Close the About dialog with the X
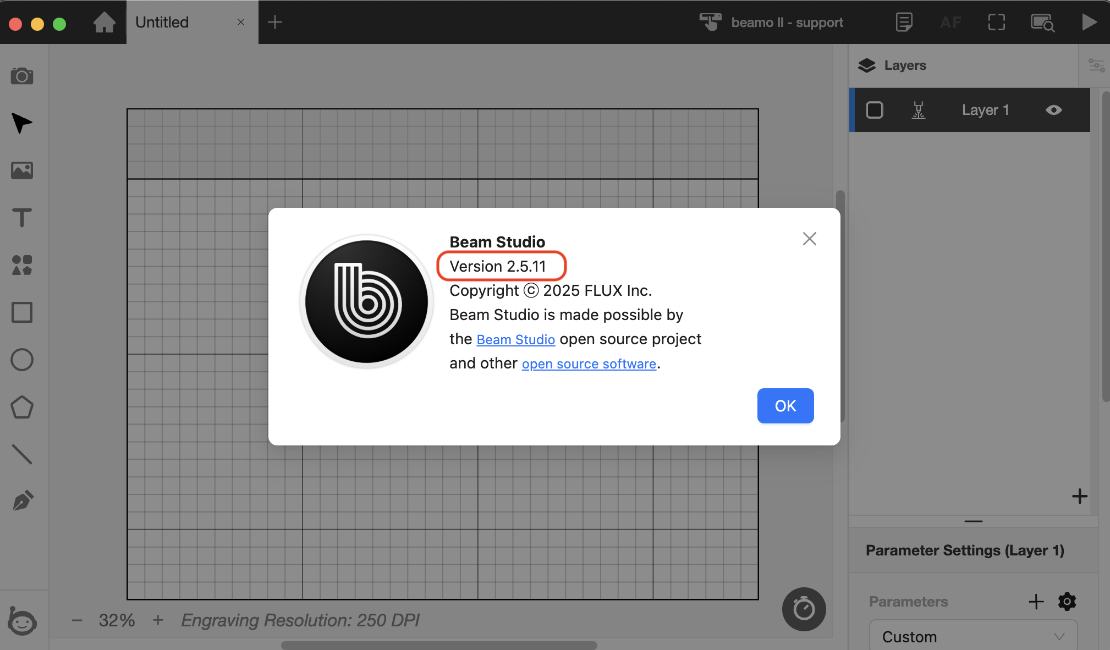The image size is (1110, 650). coord(809,239)
